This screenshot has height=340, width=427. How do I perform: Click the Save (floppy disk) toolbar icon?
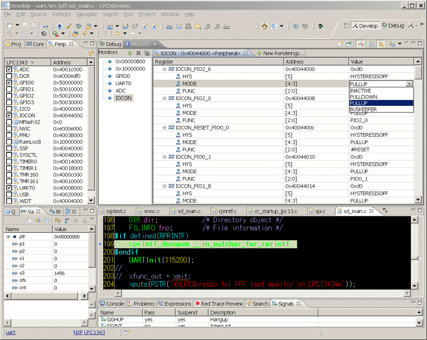(25, 26)
